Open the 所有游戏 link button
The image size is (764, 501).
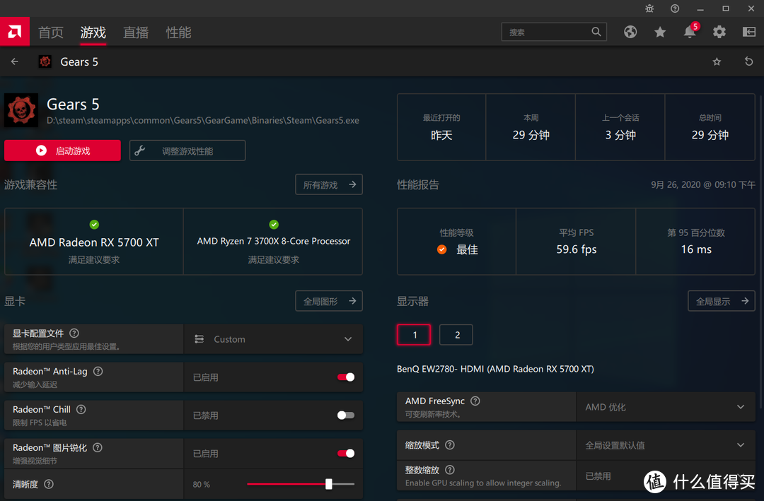[x=329, y=184]
